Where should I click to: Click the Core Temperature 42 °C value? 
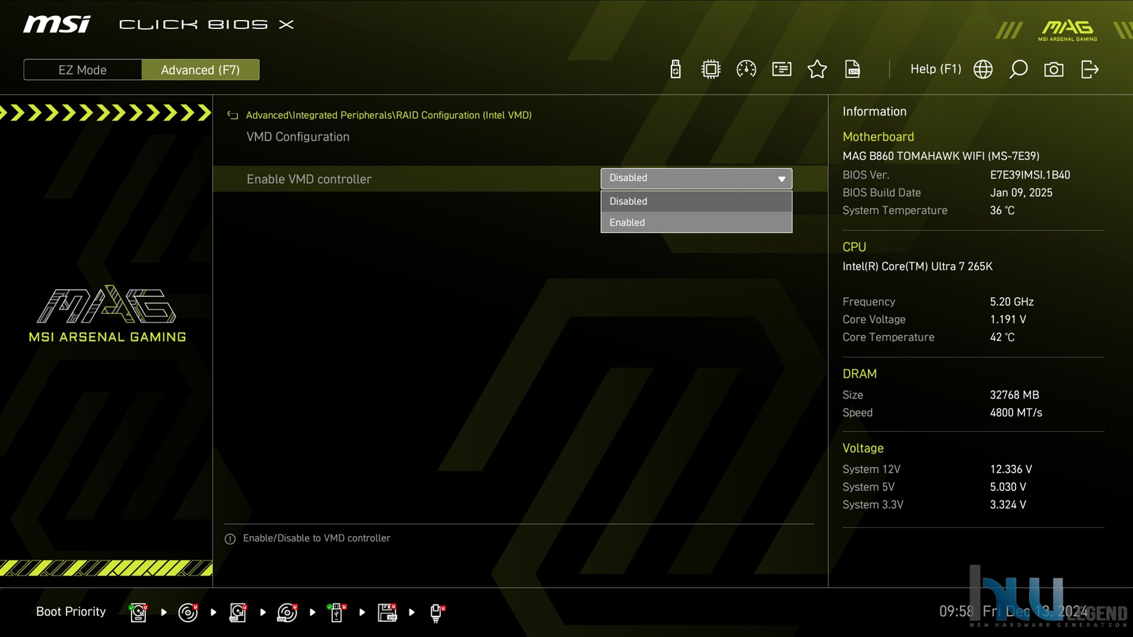click(1002, 337)
